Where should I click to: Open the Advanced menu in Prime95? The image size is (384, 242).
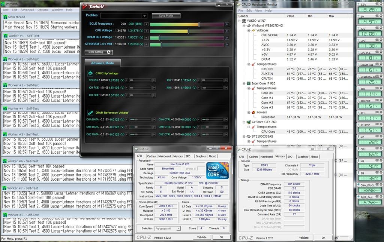[27, 10]
